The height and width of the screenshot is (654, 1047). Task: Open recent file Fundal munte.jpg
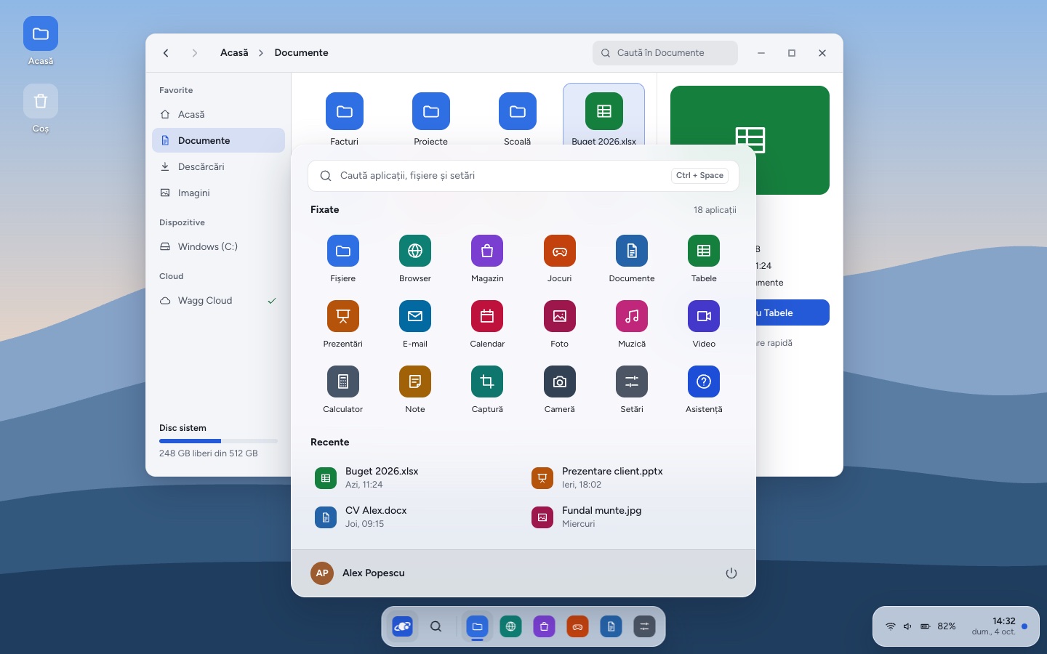point(632,517)
